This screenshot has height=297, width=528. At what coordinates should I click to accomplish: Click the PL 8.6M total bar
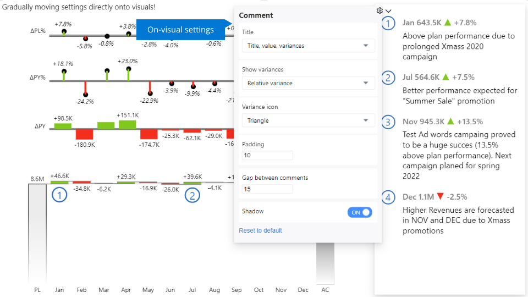tap(37, 234)
